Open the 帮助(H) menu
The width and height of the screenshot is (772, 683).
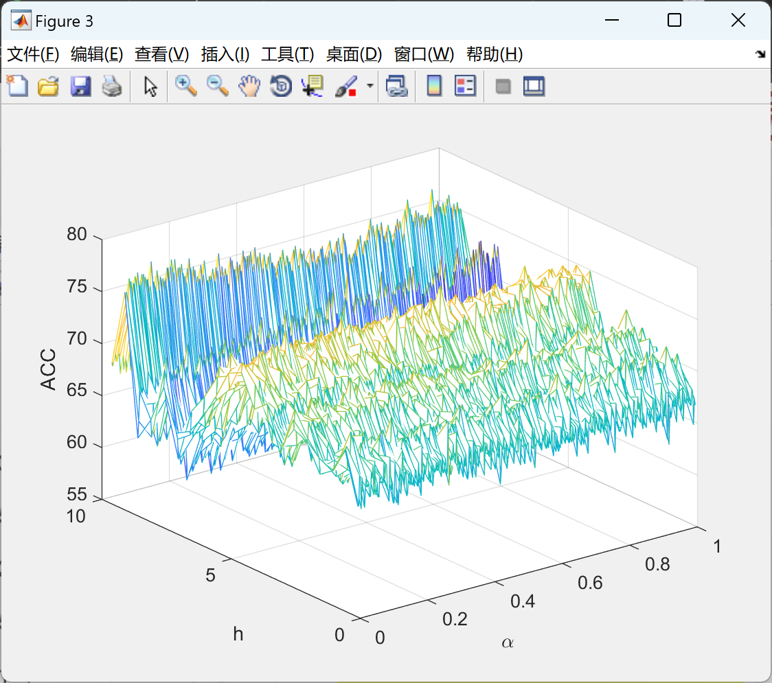click(x=495, y=54)
